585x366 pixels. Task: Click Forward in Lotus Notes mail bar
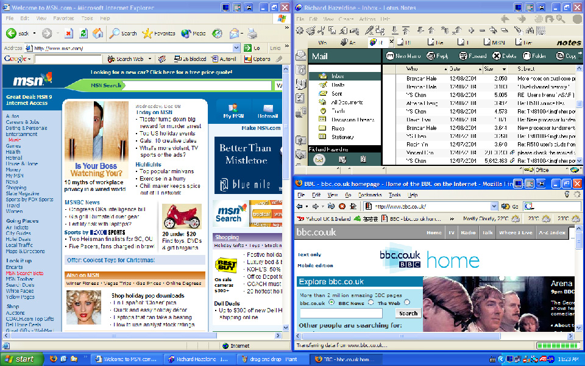point(473,56)
